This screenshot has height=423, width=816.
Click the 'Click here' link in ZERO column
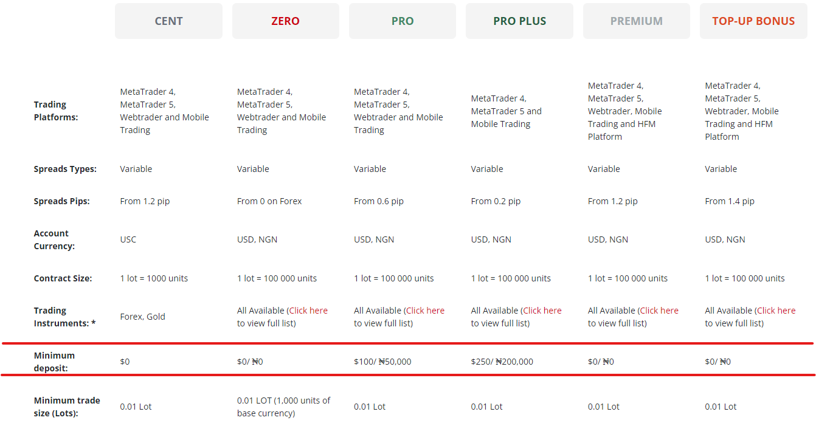[308, 311]
